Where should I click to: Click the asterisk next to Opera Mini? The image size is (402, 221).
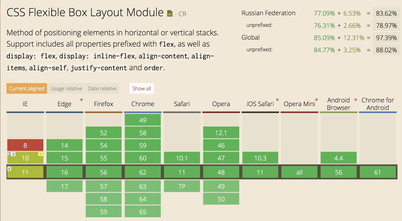(x=316, y=100)
